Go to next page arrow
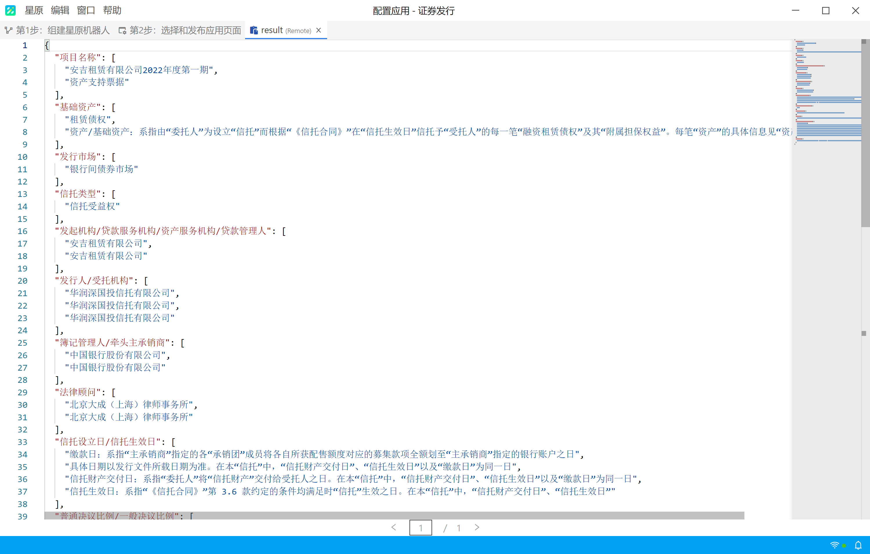This screenshot has width=870, height=554. (x=477, y=527)
